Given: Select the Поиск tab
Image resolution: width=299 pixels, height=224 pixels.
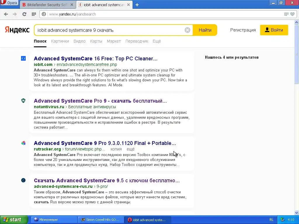Looking at the screenshot, I should tap(40, 41).
